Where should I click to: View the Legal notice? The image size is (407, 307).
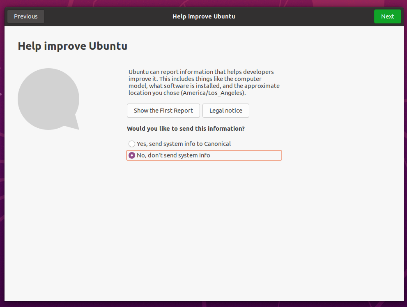(x=225, y=111)
